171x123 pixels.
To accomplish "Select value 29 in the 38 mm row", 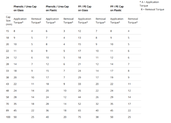I will coord(80,77).
